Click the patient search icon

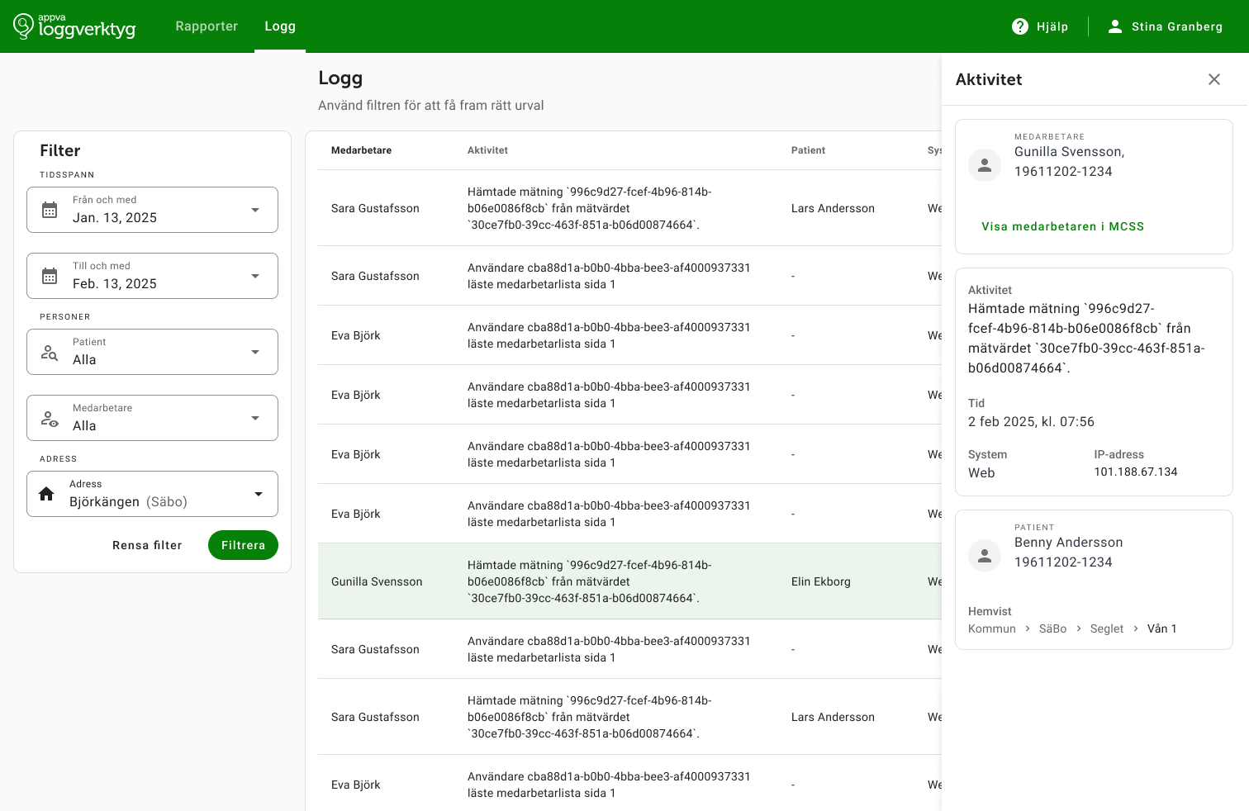click(50, 353)
